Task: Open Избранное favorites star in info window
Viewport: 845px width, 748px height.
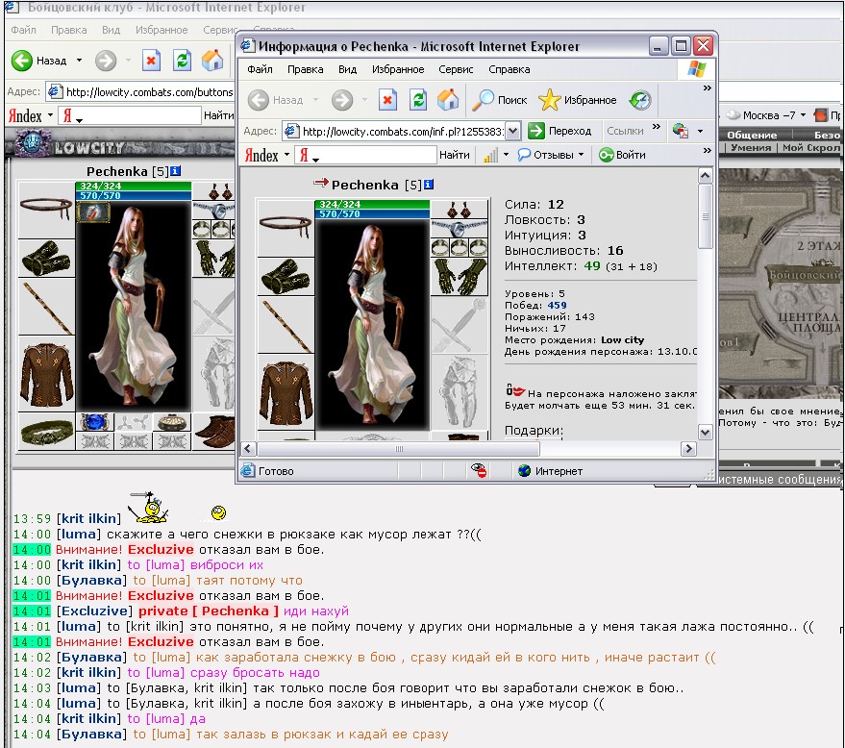Action: click(x=577, y=100)
